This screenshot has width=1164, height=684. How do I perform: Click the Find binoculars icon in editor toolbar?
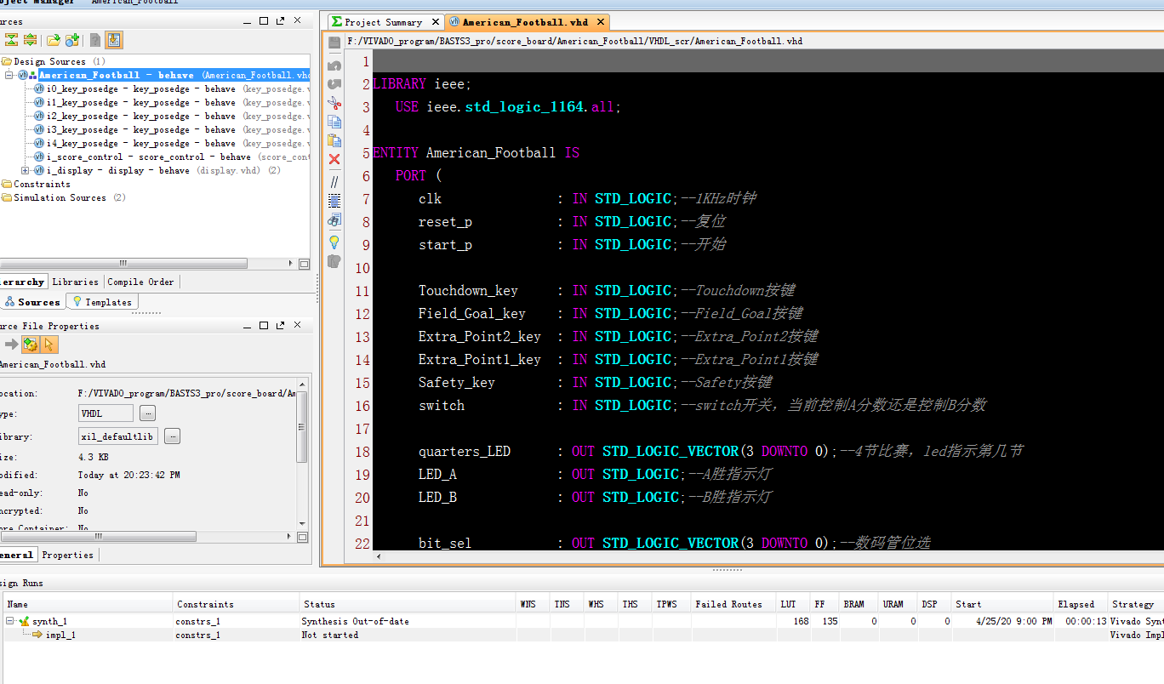click(334, 220)
